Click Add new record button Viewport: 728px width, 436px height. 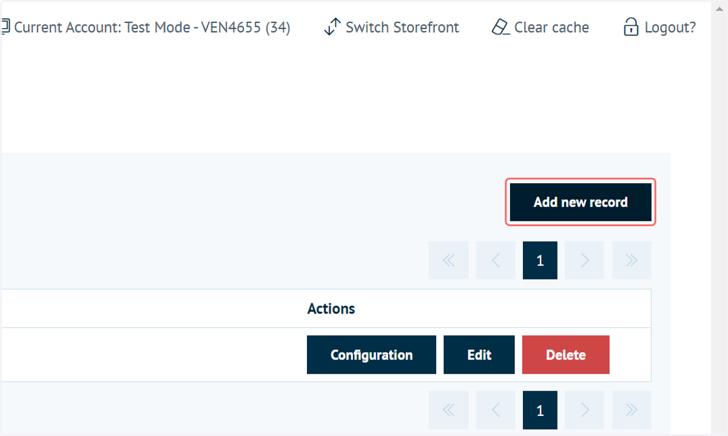tap(581, 203)
